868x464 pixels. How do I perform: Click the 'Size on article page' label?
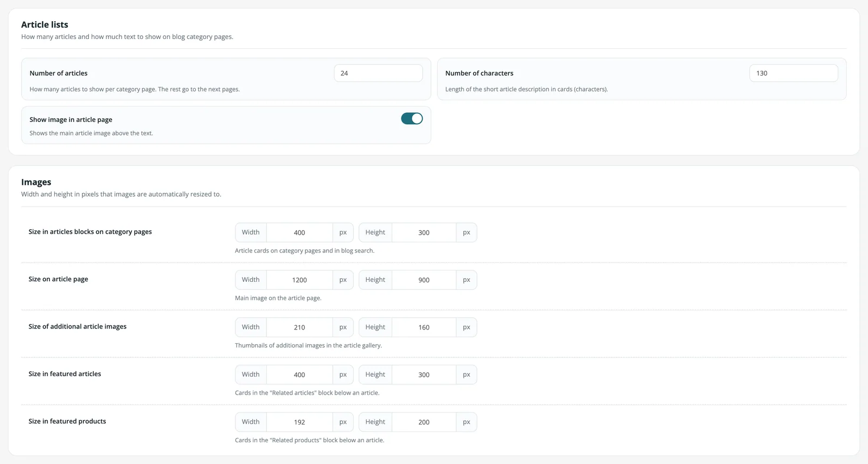[x=58, y=279]
